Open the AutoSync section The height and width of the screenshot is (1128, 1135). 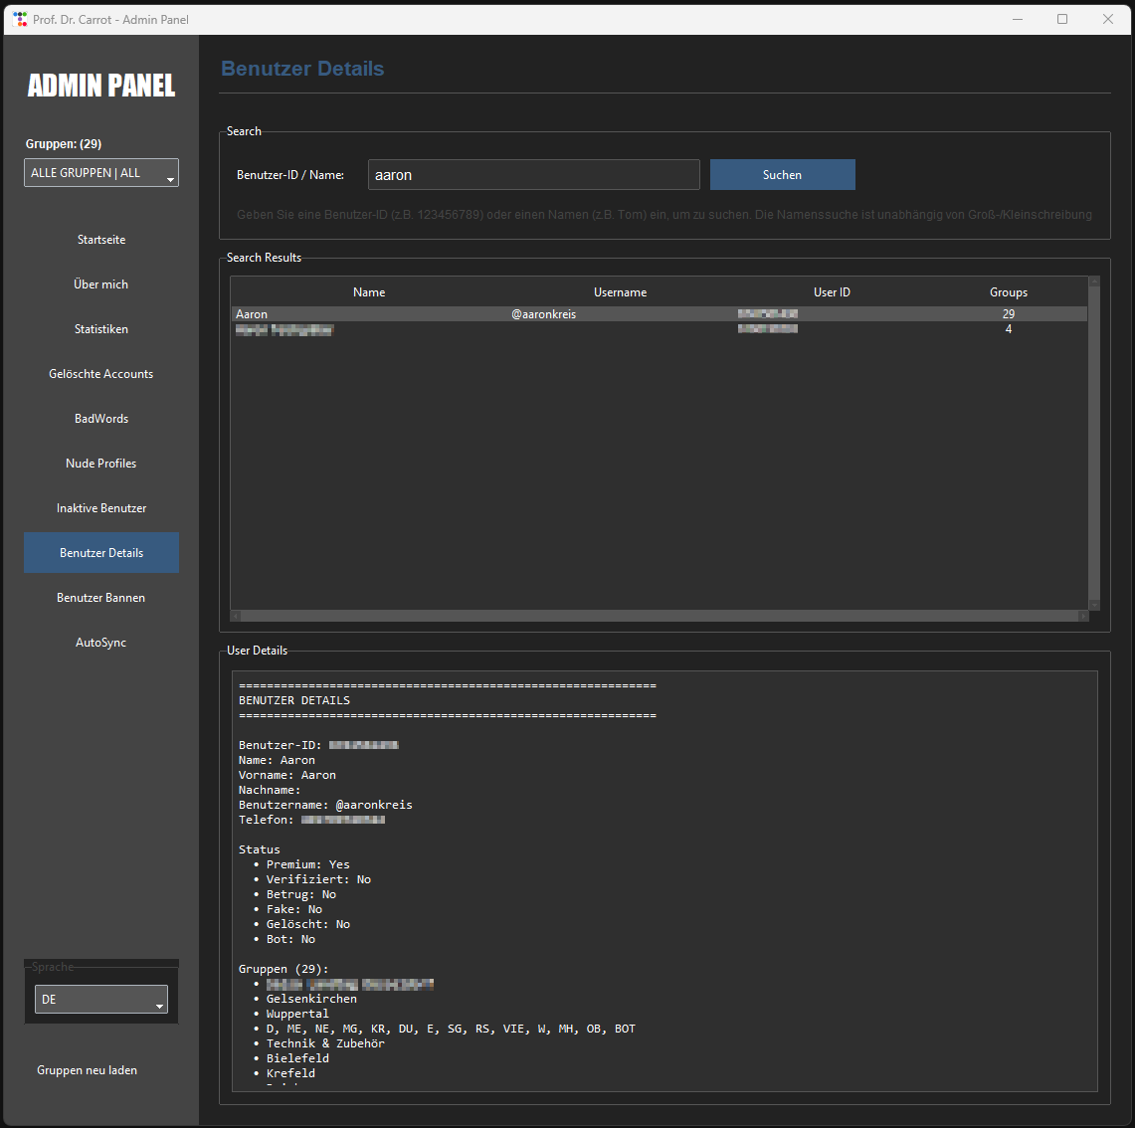point(101,643)
